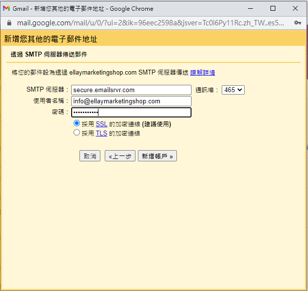The height and width of the screenshot is (291, 308).
Task: Open the TLS help link
Action: click(x=101, y=133)
